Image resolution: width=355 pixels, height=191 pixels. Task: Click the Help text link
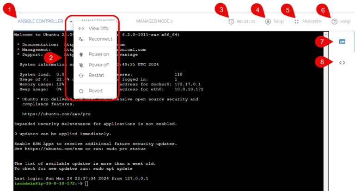pos(345,21)
